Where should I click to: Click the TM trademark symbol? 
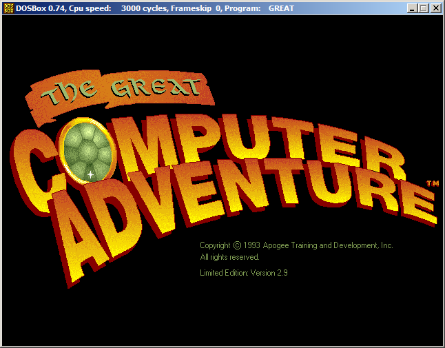point(433,184)
